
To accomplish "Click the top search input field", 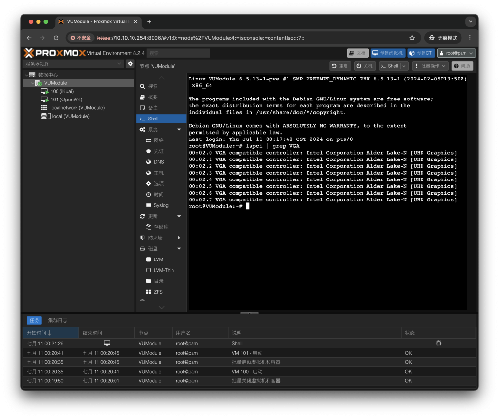I will click(x=178, y=53).
